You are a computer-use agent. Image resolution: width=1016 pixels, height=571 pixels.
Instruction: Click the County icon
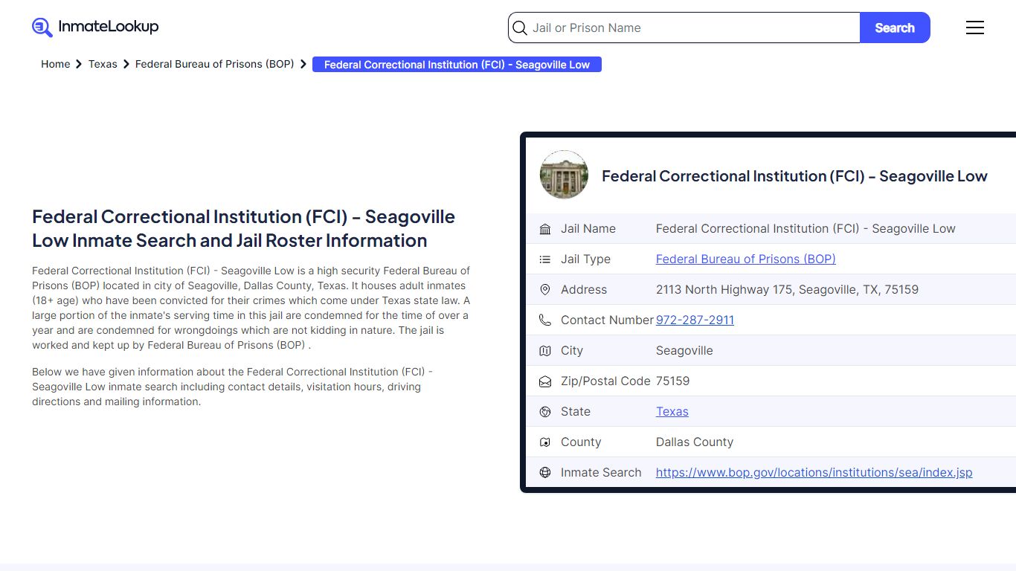click(x=545, y=442)
